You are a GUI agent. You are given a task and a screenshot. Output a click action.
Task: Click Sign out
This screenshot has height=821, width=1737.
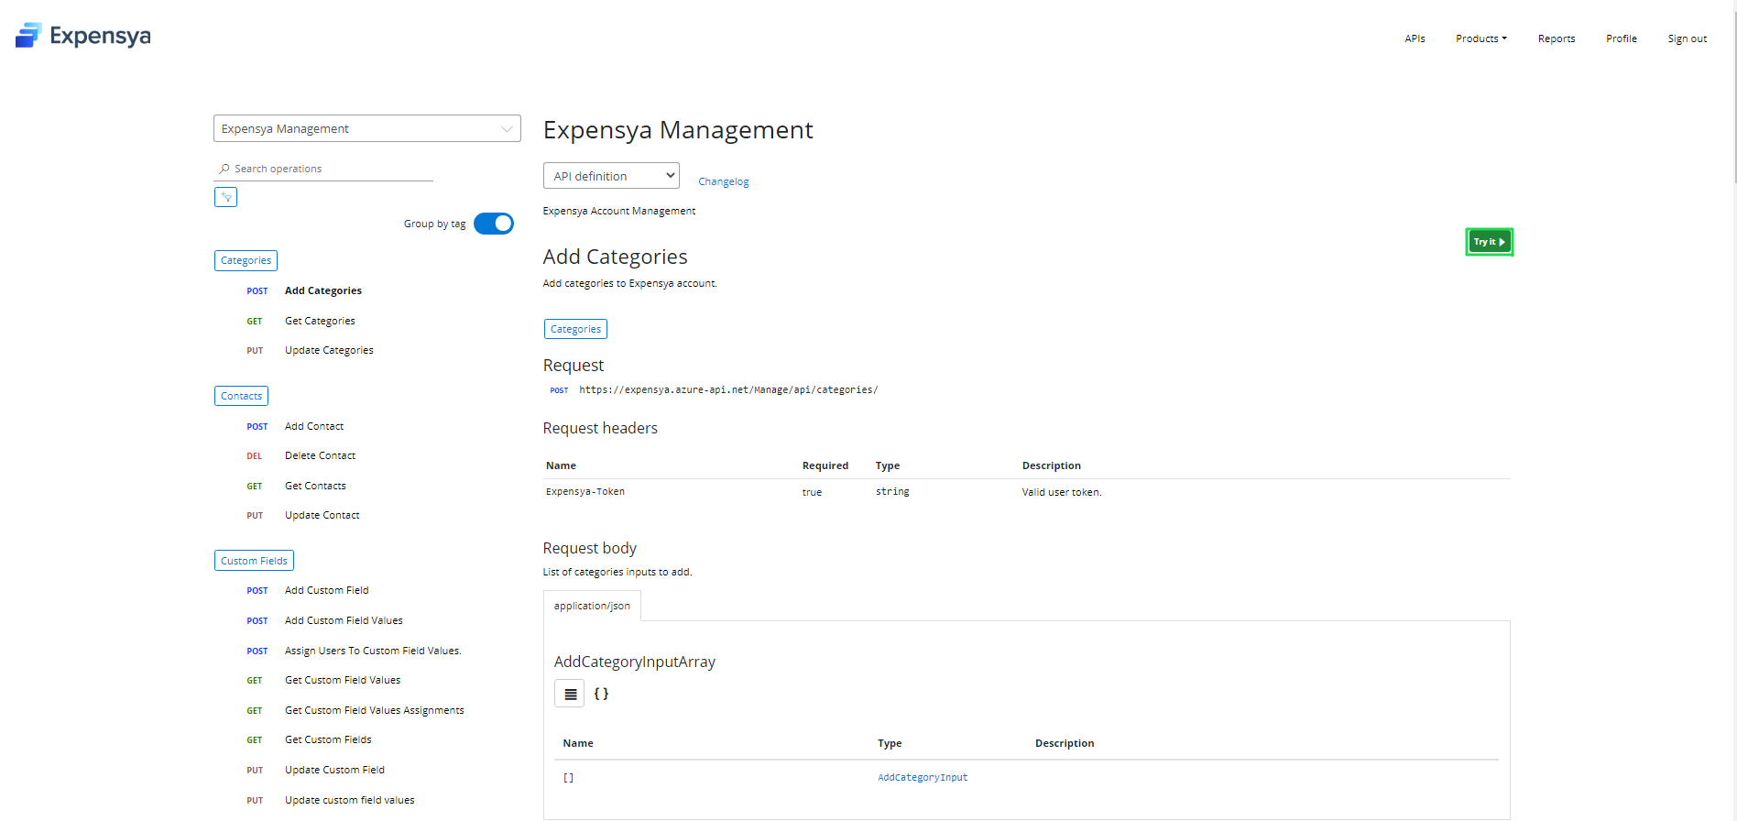click(1688, 38)
